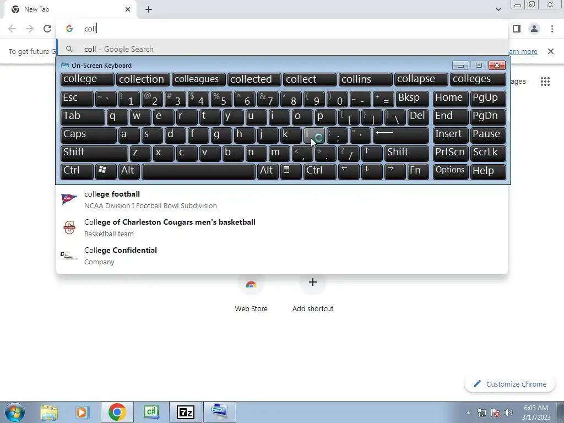Tap the space bar key
Viewport: 564px width, 423px height.
pos(198,171)
